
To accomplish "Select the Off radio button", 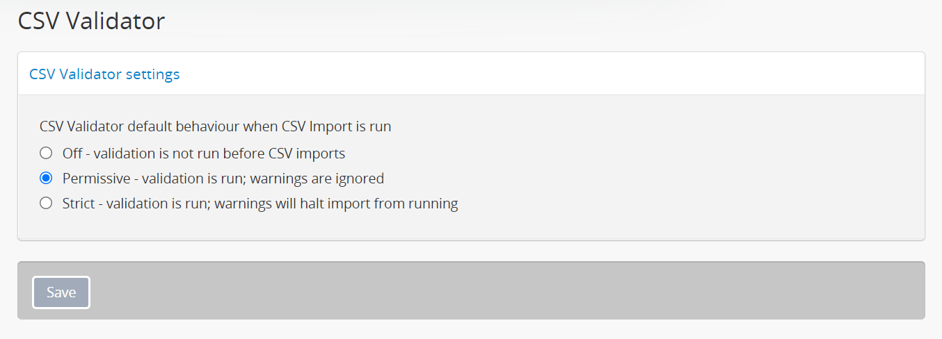I will pos(46,153).
